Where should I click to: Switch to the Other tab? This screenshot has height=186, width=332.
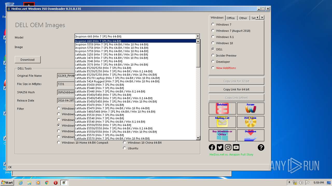[x=243, y=18]
